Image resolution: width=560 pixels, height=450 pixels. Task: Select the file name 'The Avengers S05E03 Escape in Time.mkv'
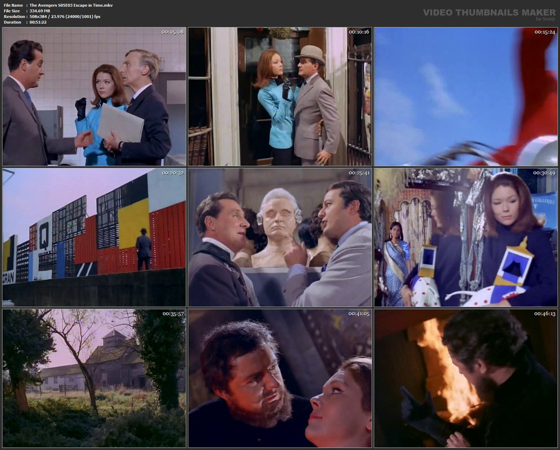coord(71,5)
